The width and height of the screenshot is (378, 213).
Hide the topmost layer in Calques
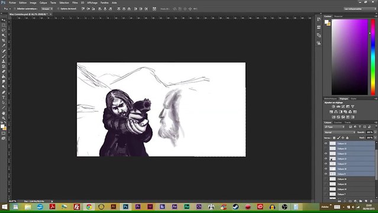pos(326,143)
